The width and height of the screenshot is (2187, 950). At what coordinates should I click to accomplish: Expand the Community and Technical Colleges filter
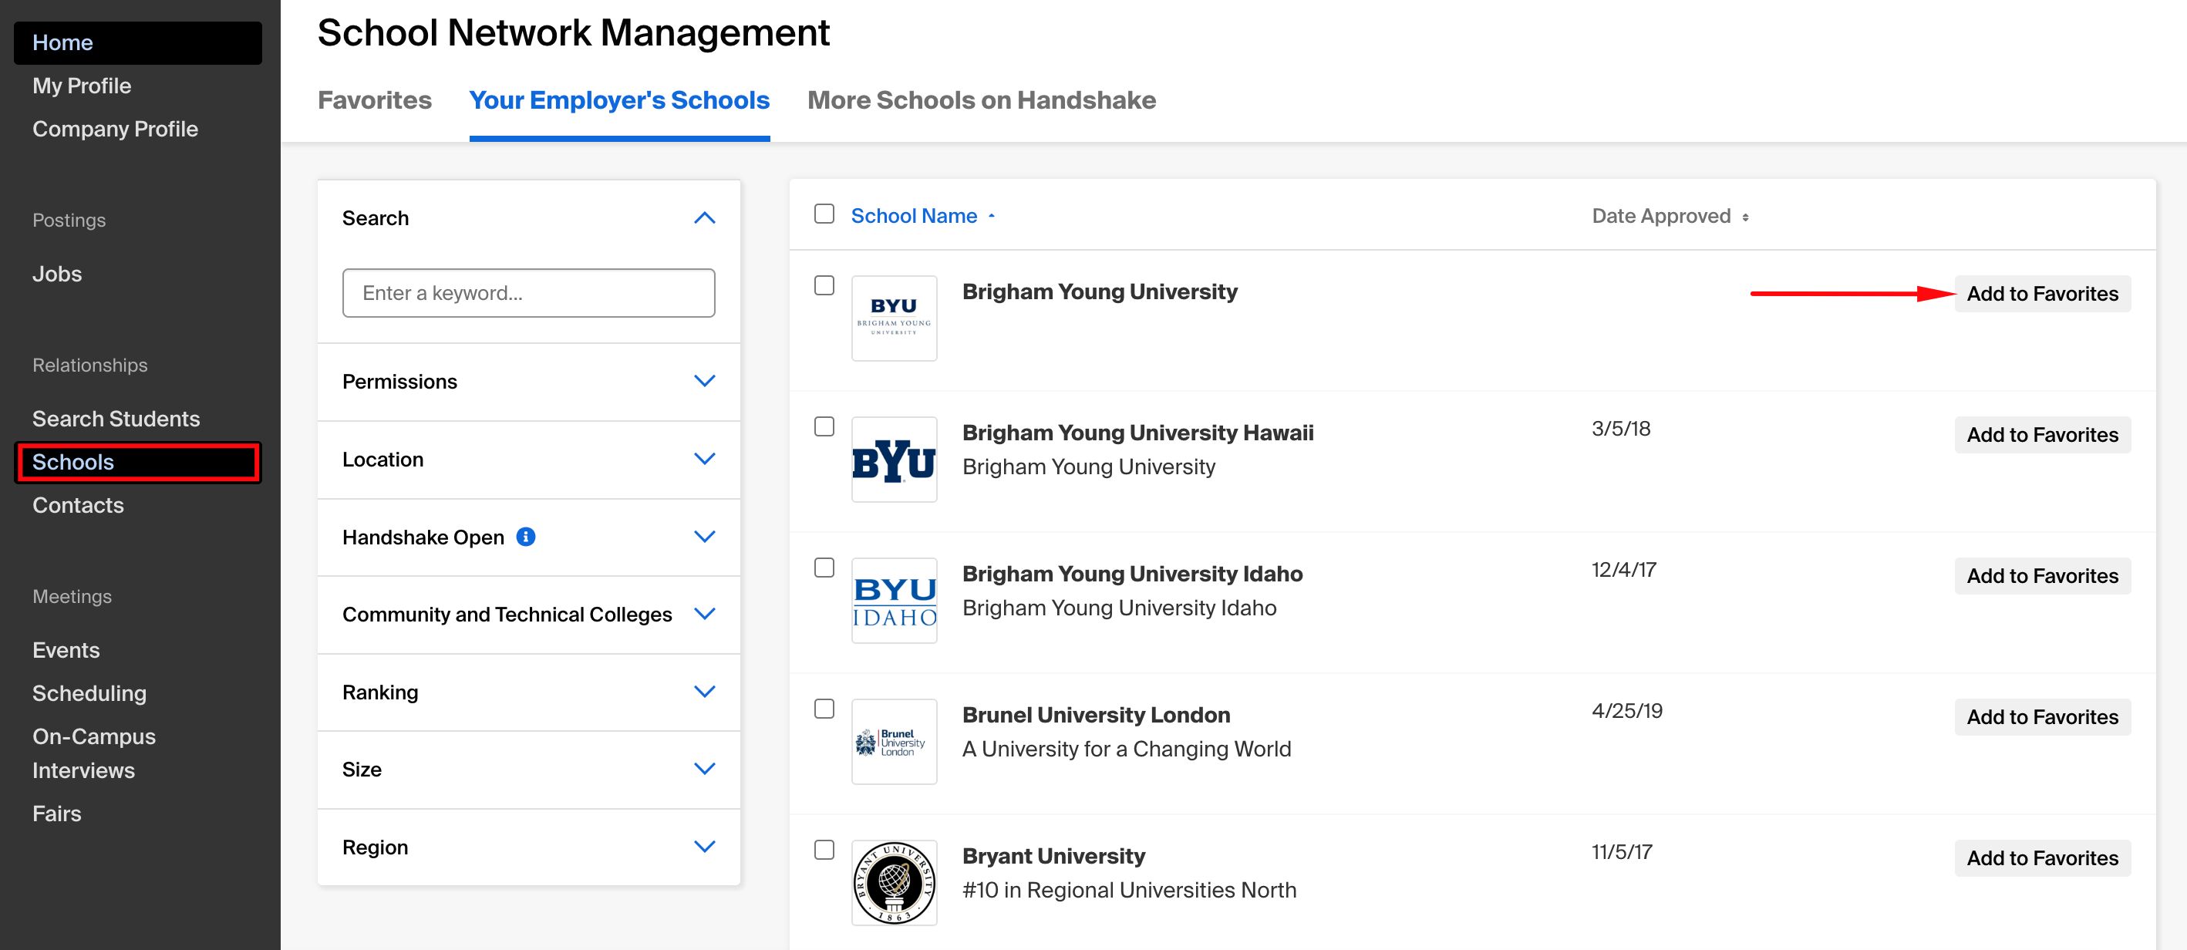tap(704, 614)
